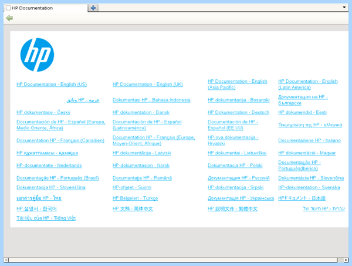The image size is (352, 266).
Task: Open the Thai ไทย documentation link
Action: pos(39,198)
